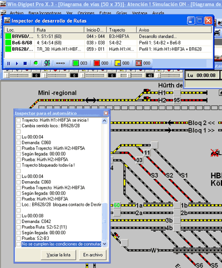This screenshot has width=222, height=268.
Task: Click the block 95 indicator on H2 track
Action: coord(177,100)
